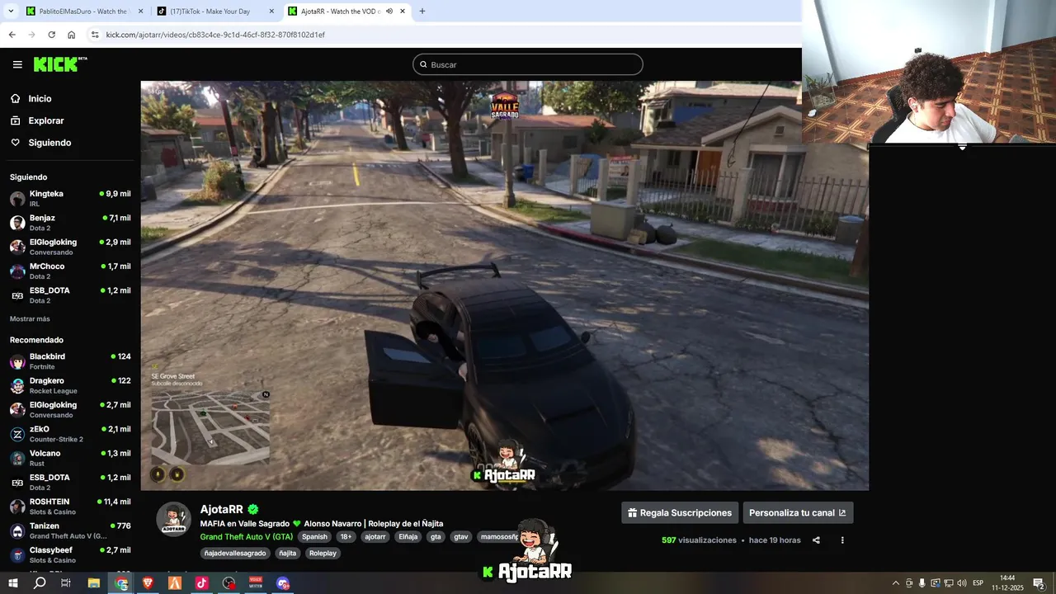
Task: Open a new browser tab
Action: 422,12
